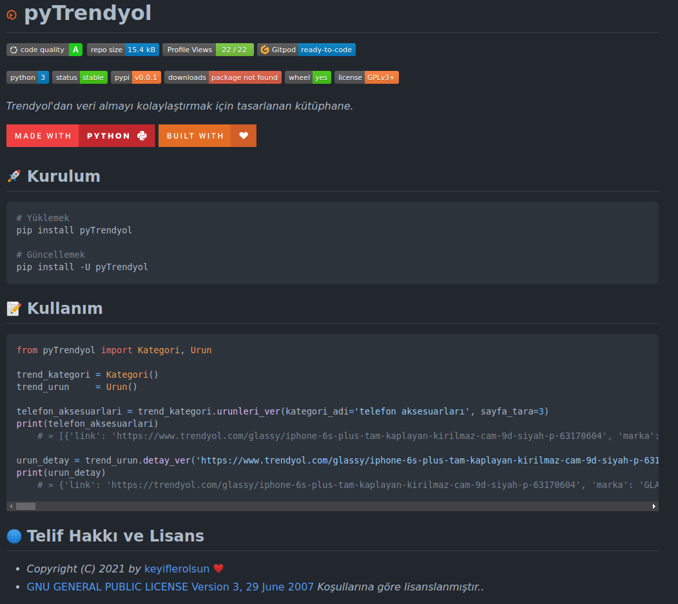The width and height of the screenshot is (678, 604).
Task: Click the 'print(urun_detay)' line
Action: [61, 472]
